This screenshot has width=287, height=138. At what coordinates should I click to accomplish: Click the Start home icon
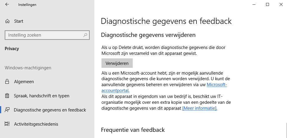7,21
